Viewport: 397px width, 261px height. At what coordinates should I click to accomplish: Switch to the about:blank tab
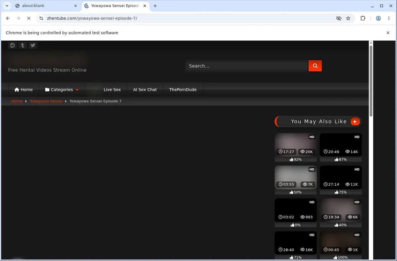click(46, 6)
